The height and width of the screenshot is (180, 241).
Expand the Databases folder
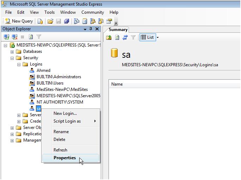pyautogui.click(x=12, y=52)
